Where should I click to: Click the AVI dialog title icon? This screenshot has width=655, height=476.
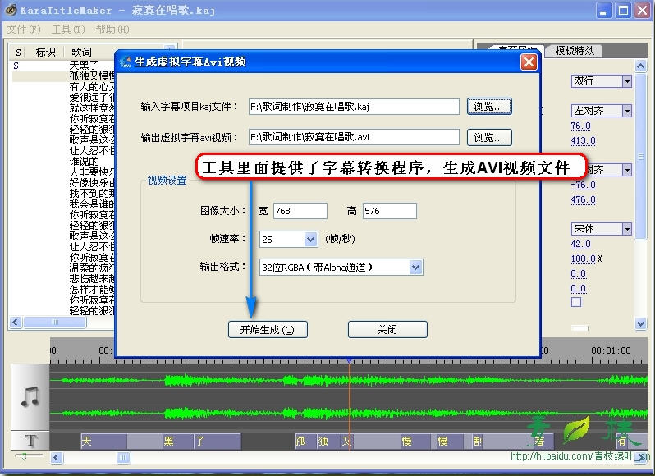125,62
